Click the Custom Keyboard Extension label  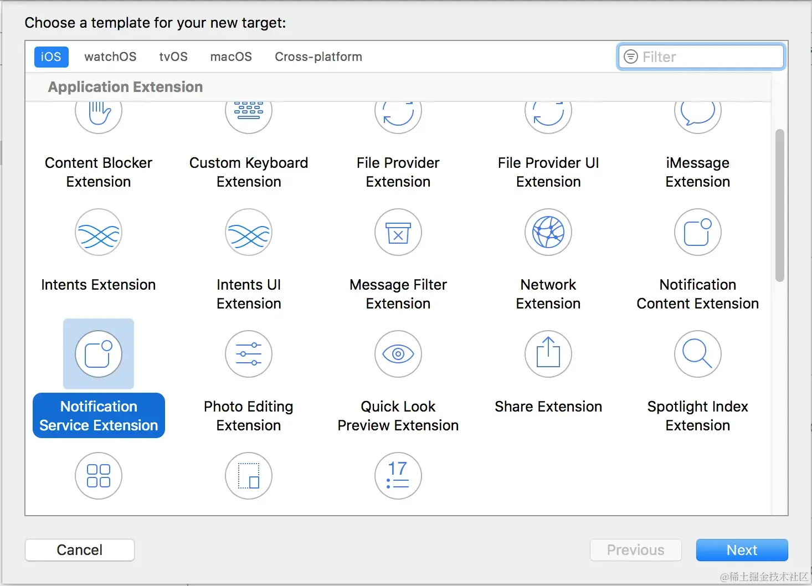249,172
